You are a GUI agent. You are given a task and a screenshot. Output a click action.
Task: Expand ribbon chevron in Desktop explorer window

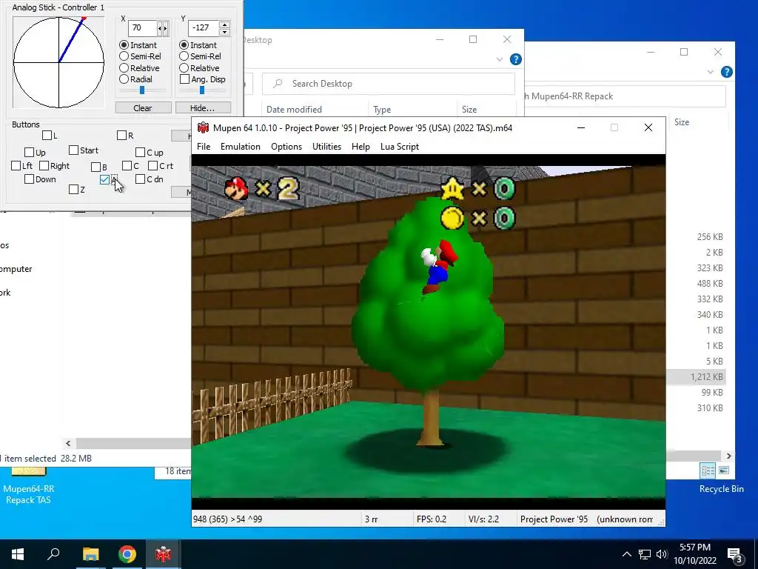(500, 59)
